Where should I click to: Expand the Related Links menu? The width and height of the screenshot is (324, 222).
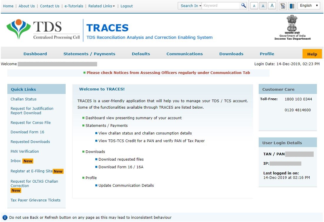pos(102,6)
